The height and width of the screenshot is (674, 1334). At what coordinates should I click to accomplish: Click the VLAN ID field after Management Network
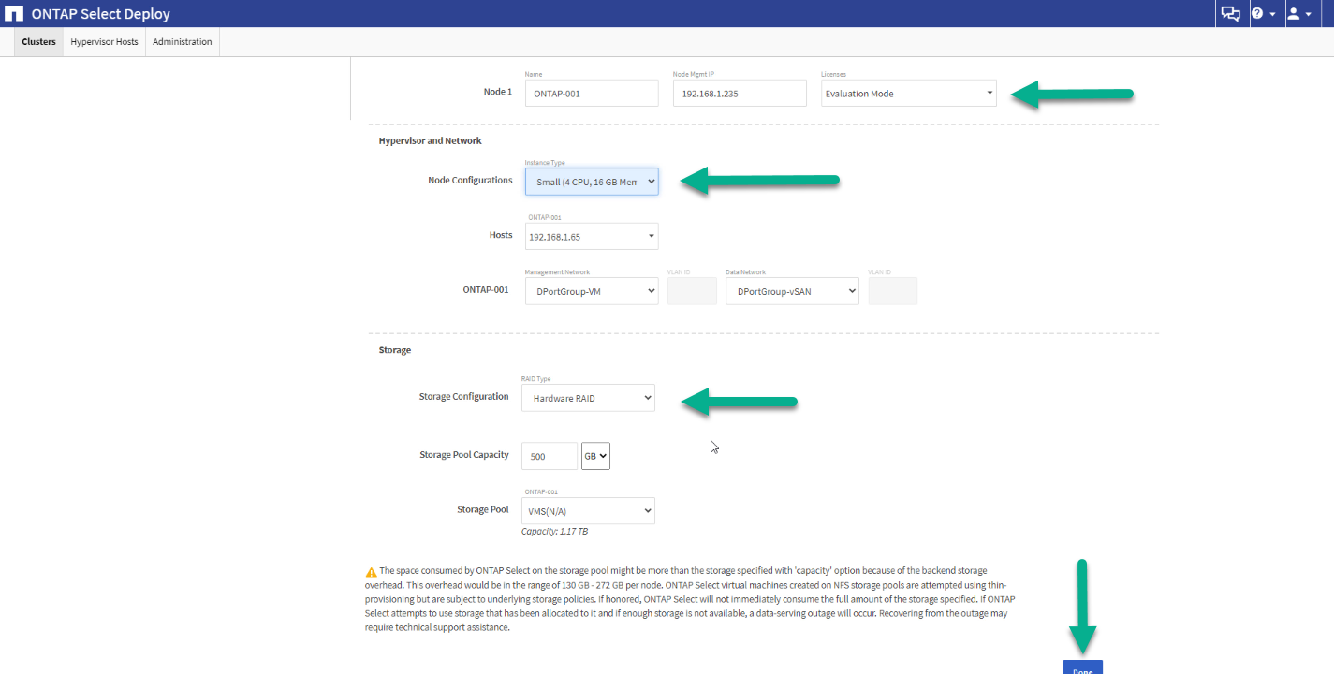692,291
